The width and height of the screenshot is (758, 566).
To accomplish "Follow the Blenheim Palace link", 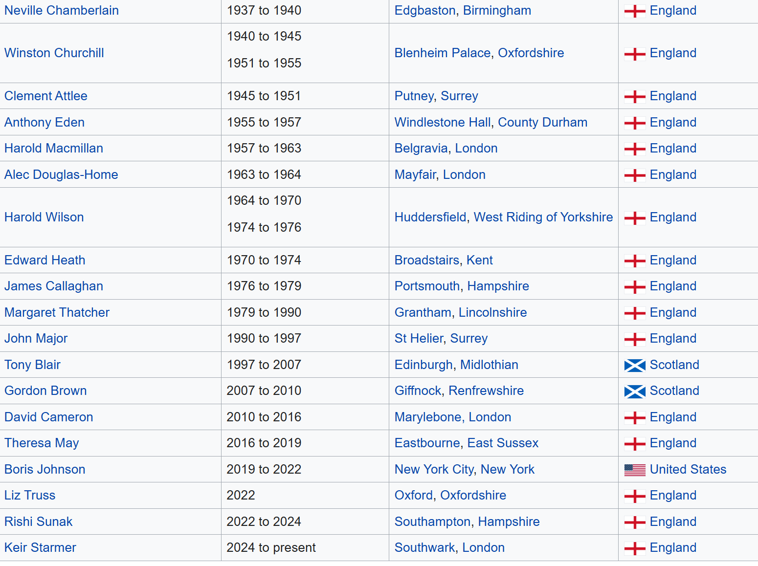I will click(x=443, y=53).
